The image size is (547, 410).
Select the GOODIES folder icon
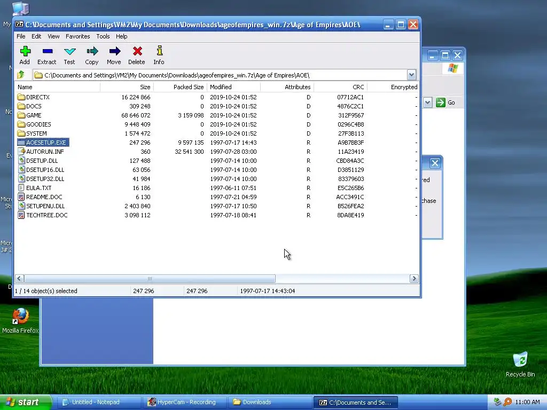[x=21, y=124]
